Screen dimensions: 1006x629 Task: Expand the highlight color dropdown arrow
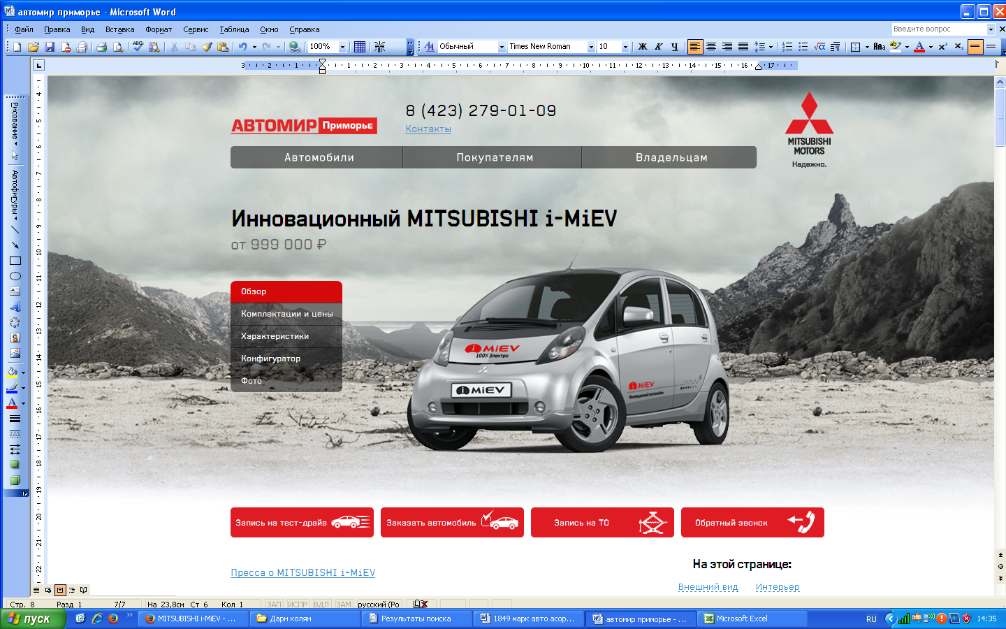click(907, 47)
